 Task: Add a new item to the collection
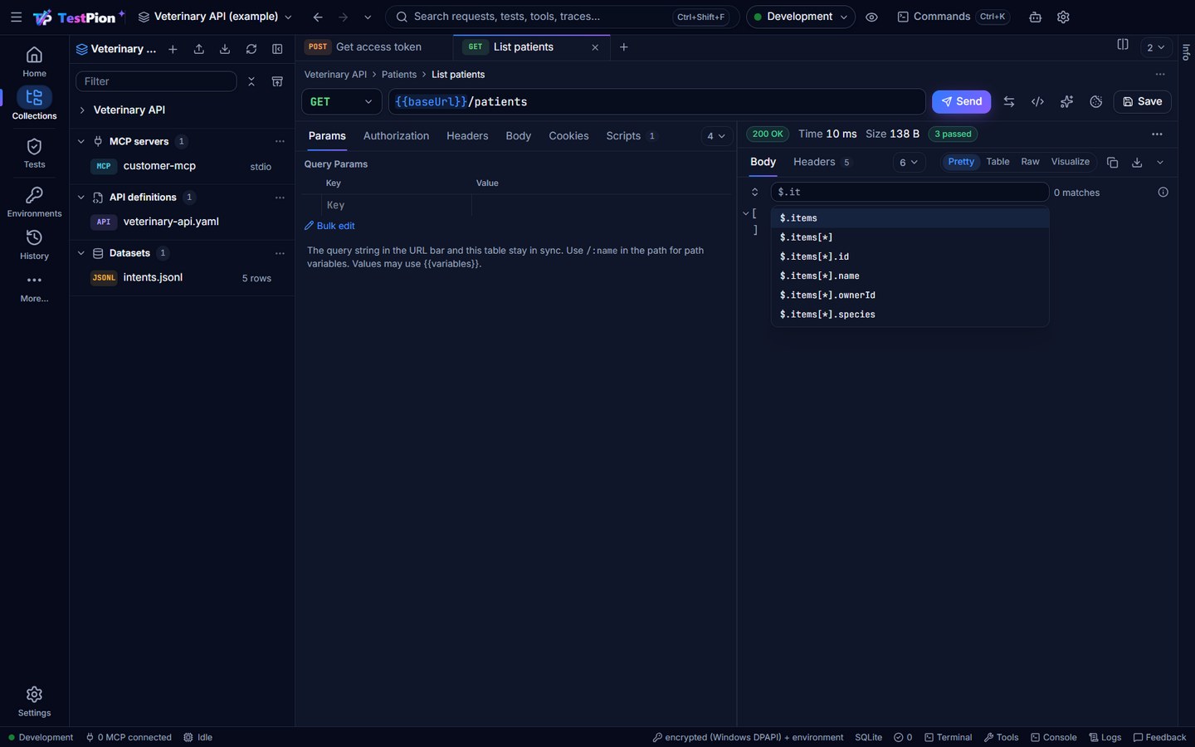click(173, 49)
